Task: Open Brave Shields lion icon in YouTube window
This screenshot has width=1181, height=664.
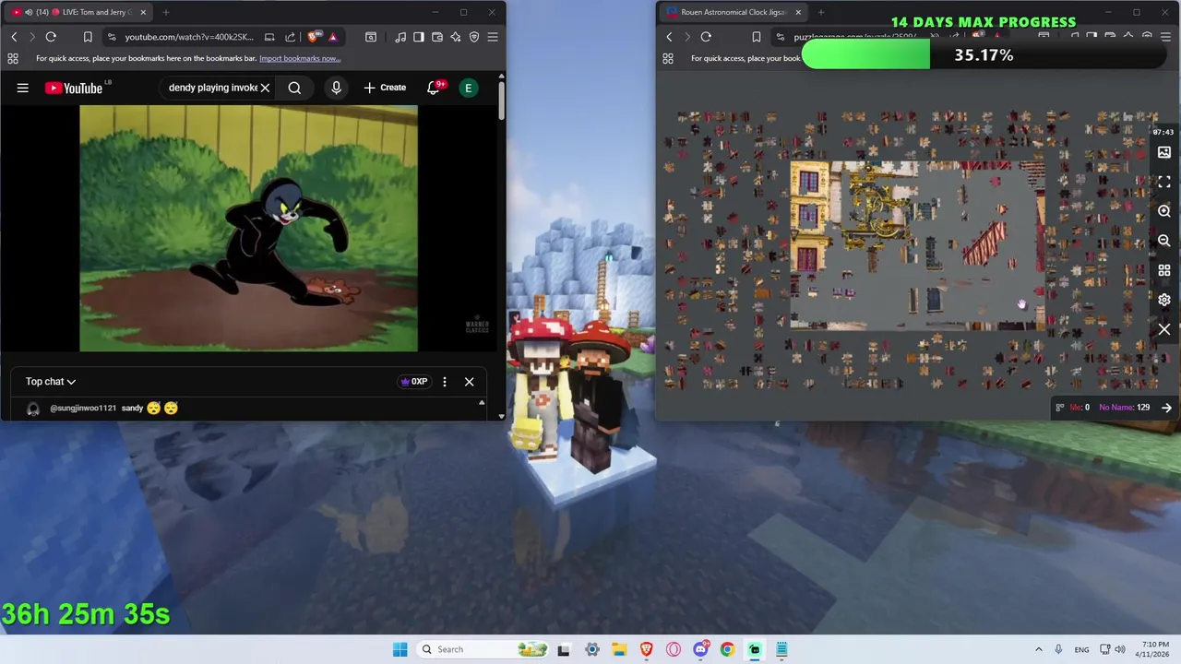Action: (x=314, y=37)
